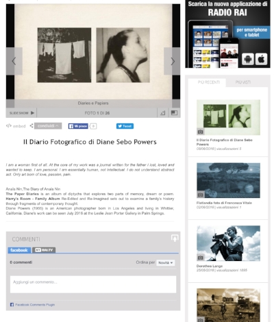Viewport: 274px width, 322px height.
Task: Click the Facebook like count bubble
Action: point(93,126)
